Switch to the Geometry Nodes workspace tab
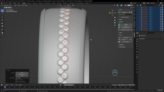The height and width of the screenshot is (92, 164). click(79, 3)
